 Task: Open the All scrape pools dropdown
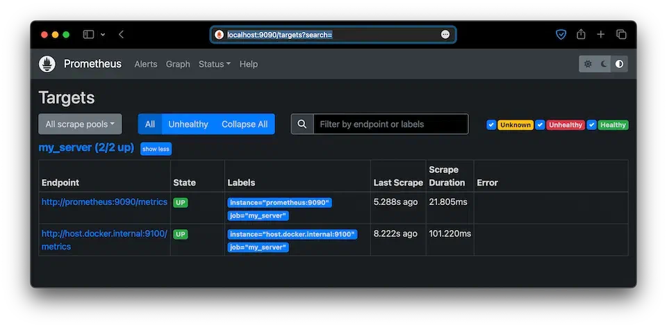coord(80,124)
